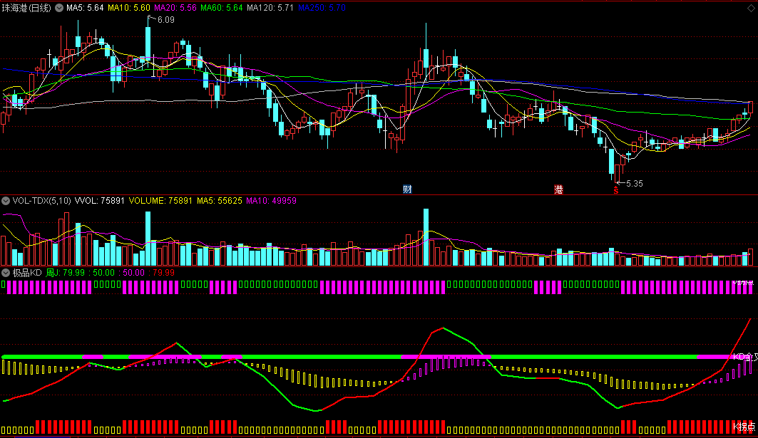Click the K拐点 label at bottom
Image resolution: width=758 pixels, height=438 pixels.
pyautogui.click(x=744, y=427)
